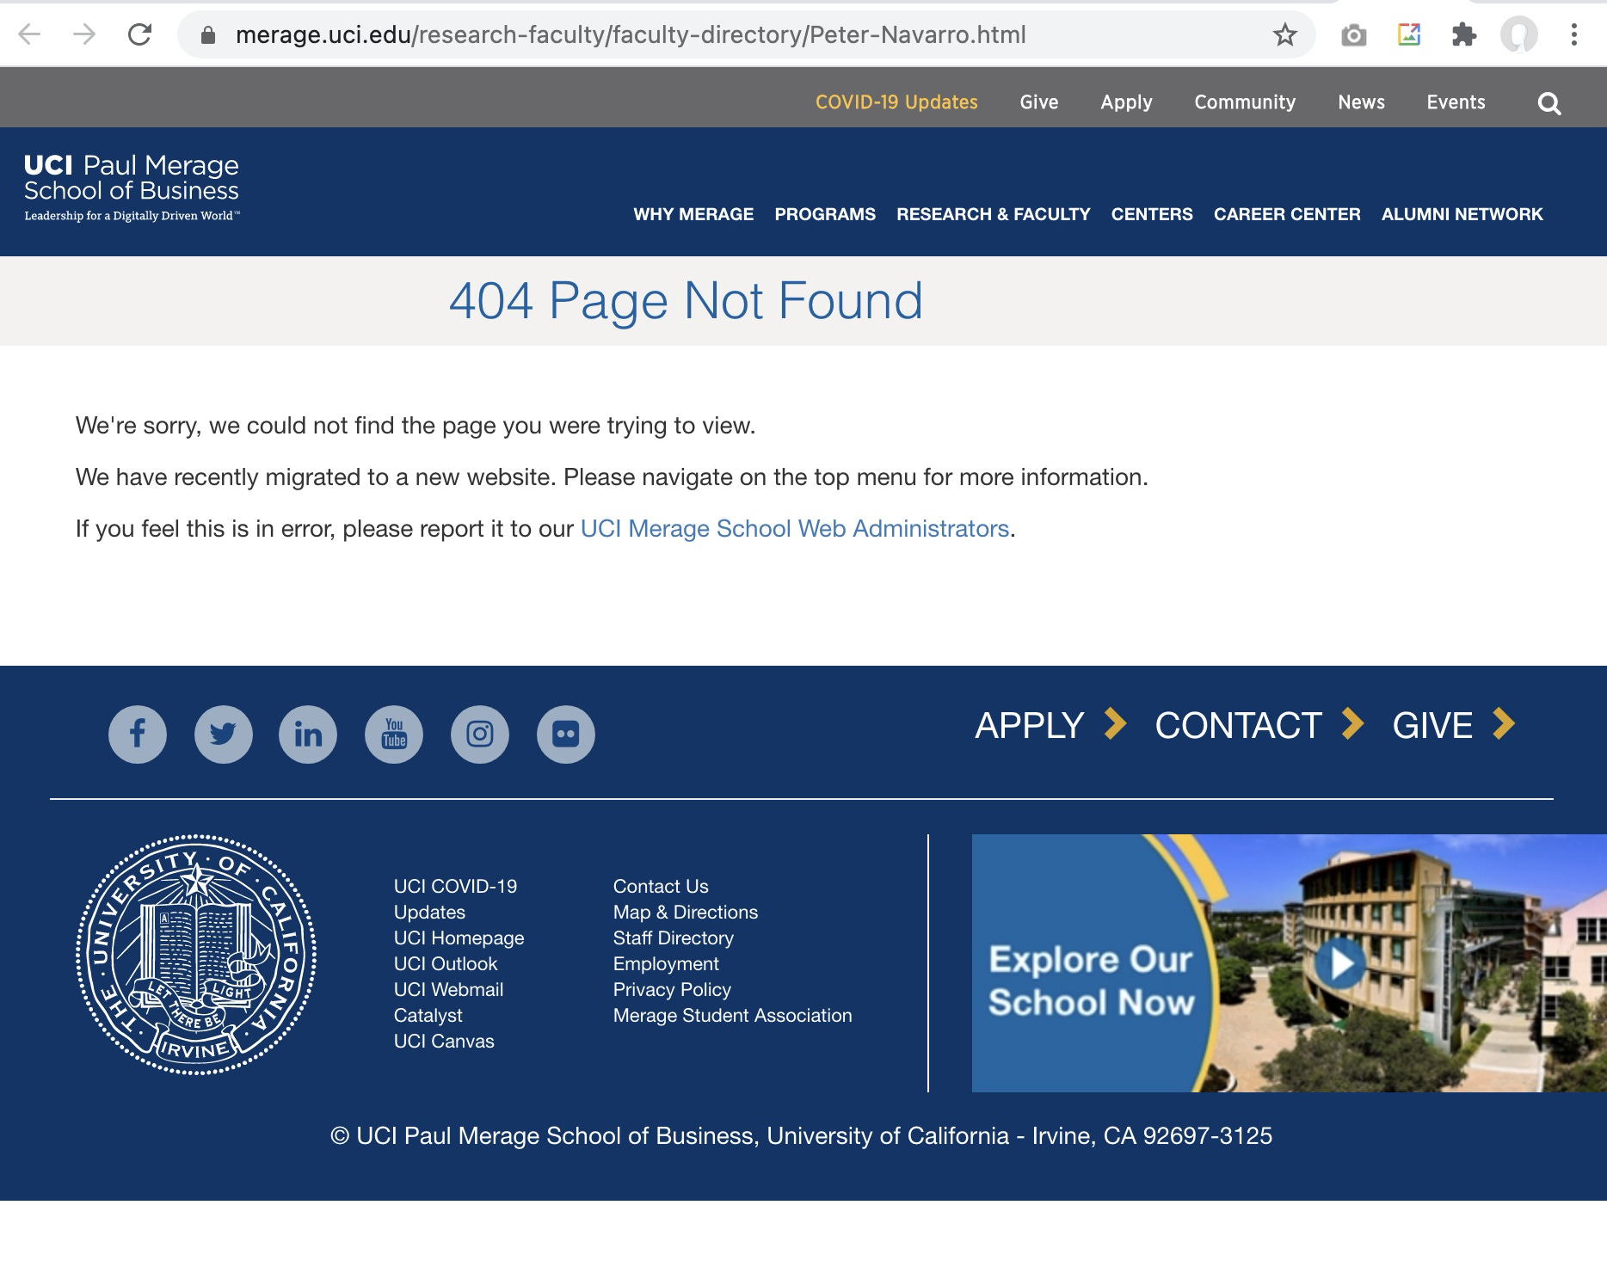Open Employment footer link
Screen dimensions: 1607x1285
tap(666, 963)
